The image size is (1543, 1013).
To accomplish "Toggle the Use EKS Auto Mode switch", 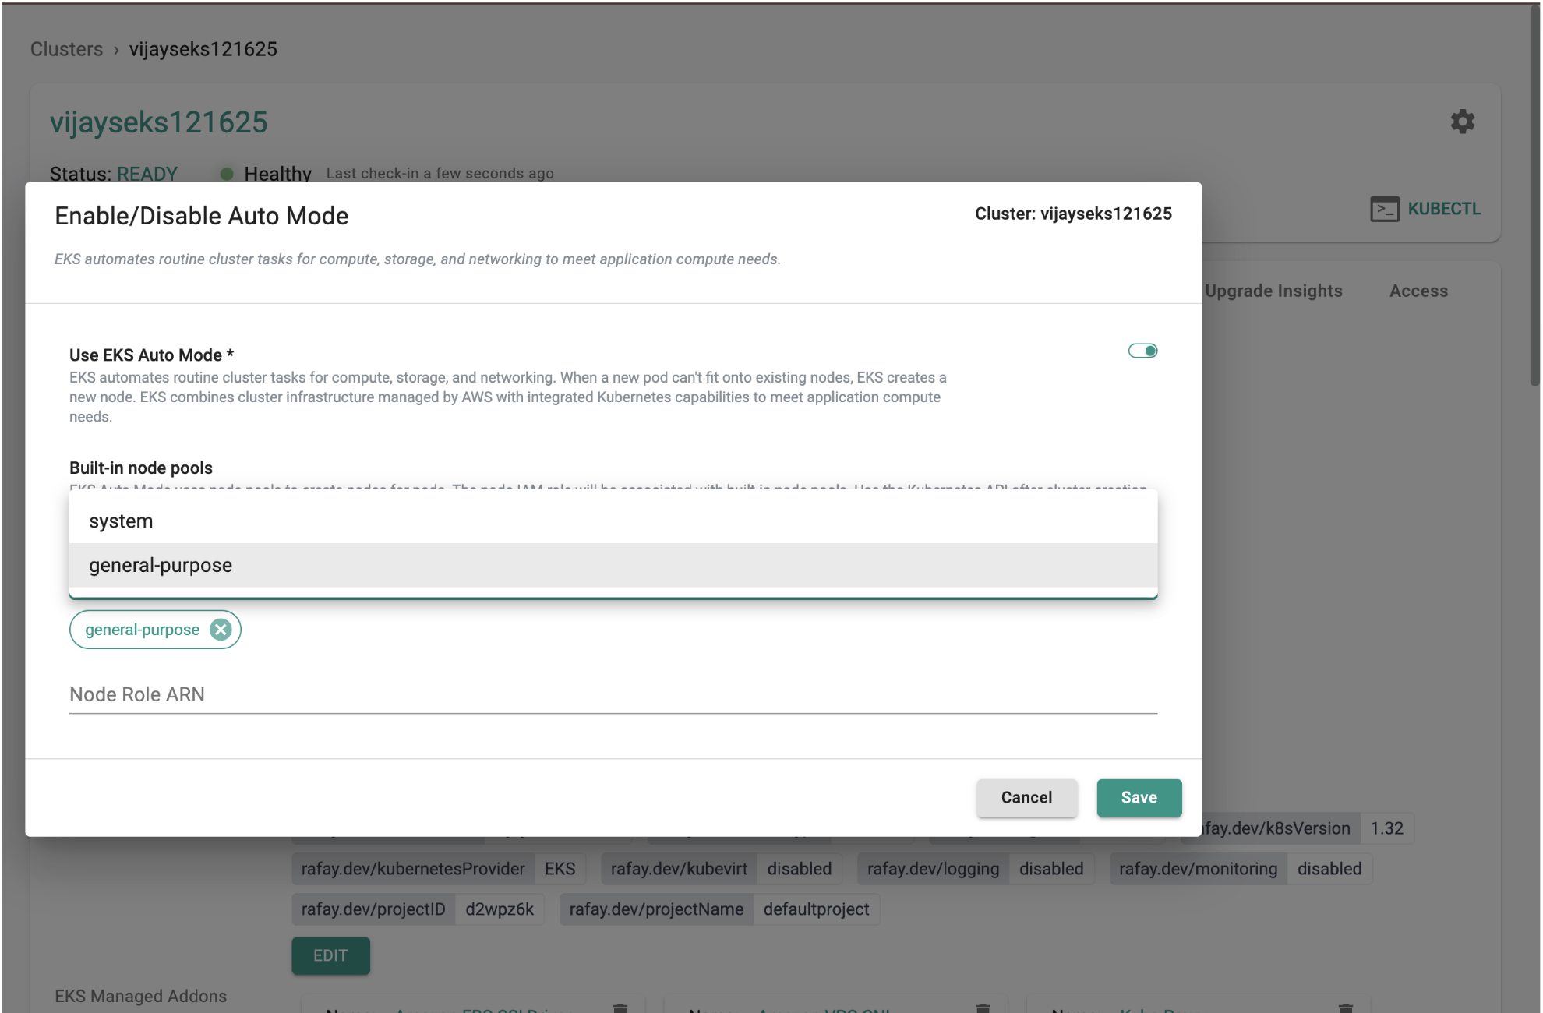I will [1142, 351].
